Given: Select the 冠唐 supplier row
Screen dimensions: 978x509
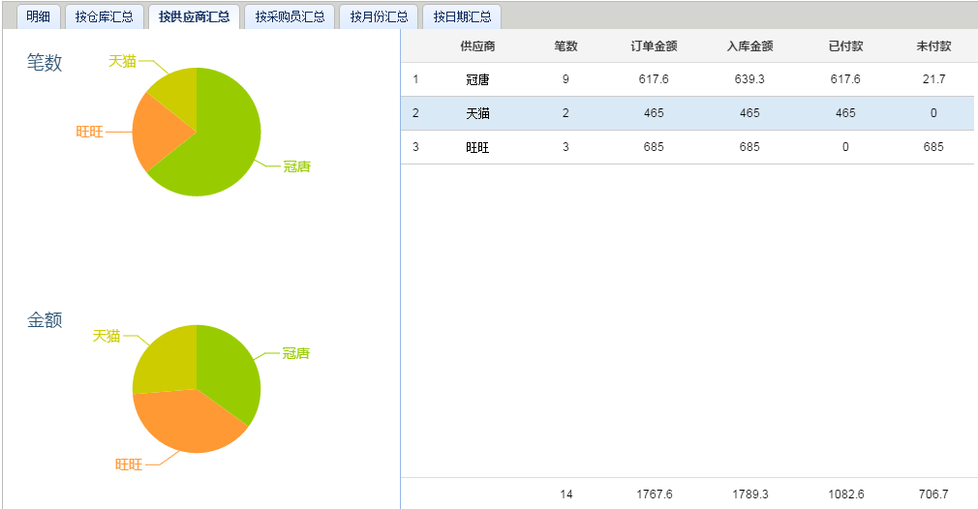Looking at the screenshot, I should click(477, 79).
